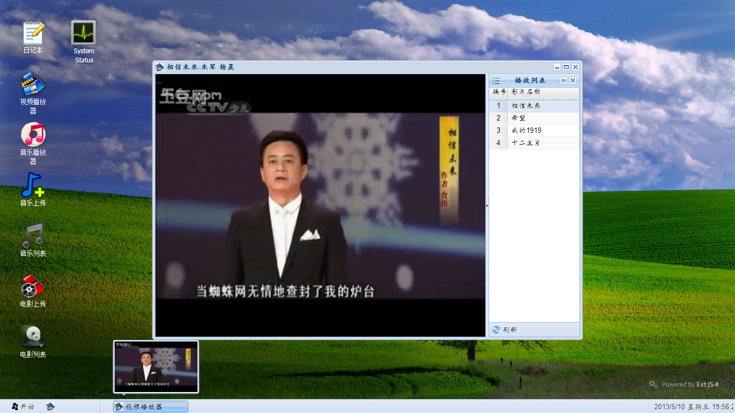Click row number 2 cell
The width and height of the screenshot is (735, 413).
(x=499, y=118)
